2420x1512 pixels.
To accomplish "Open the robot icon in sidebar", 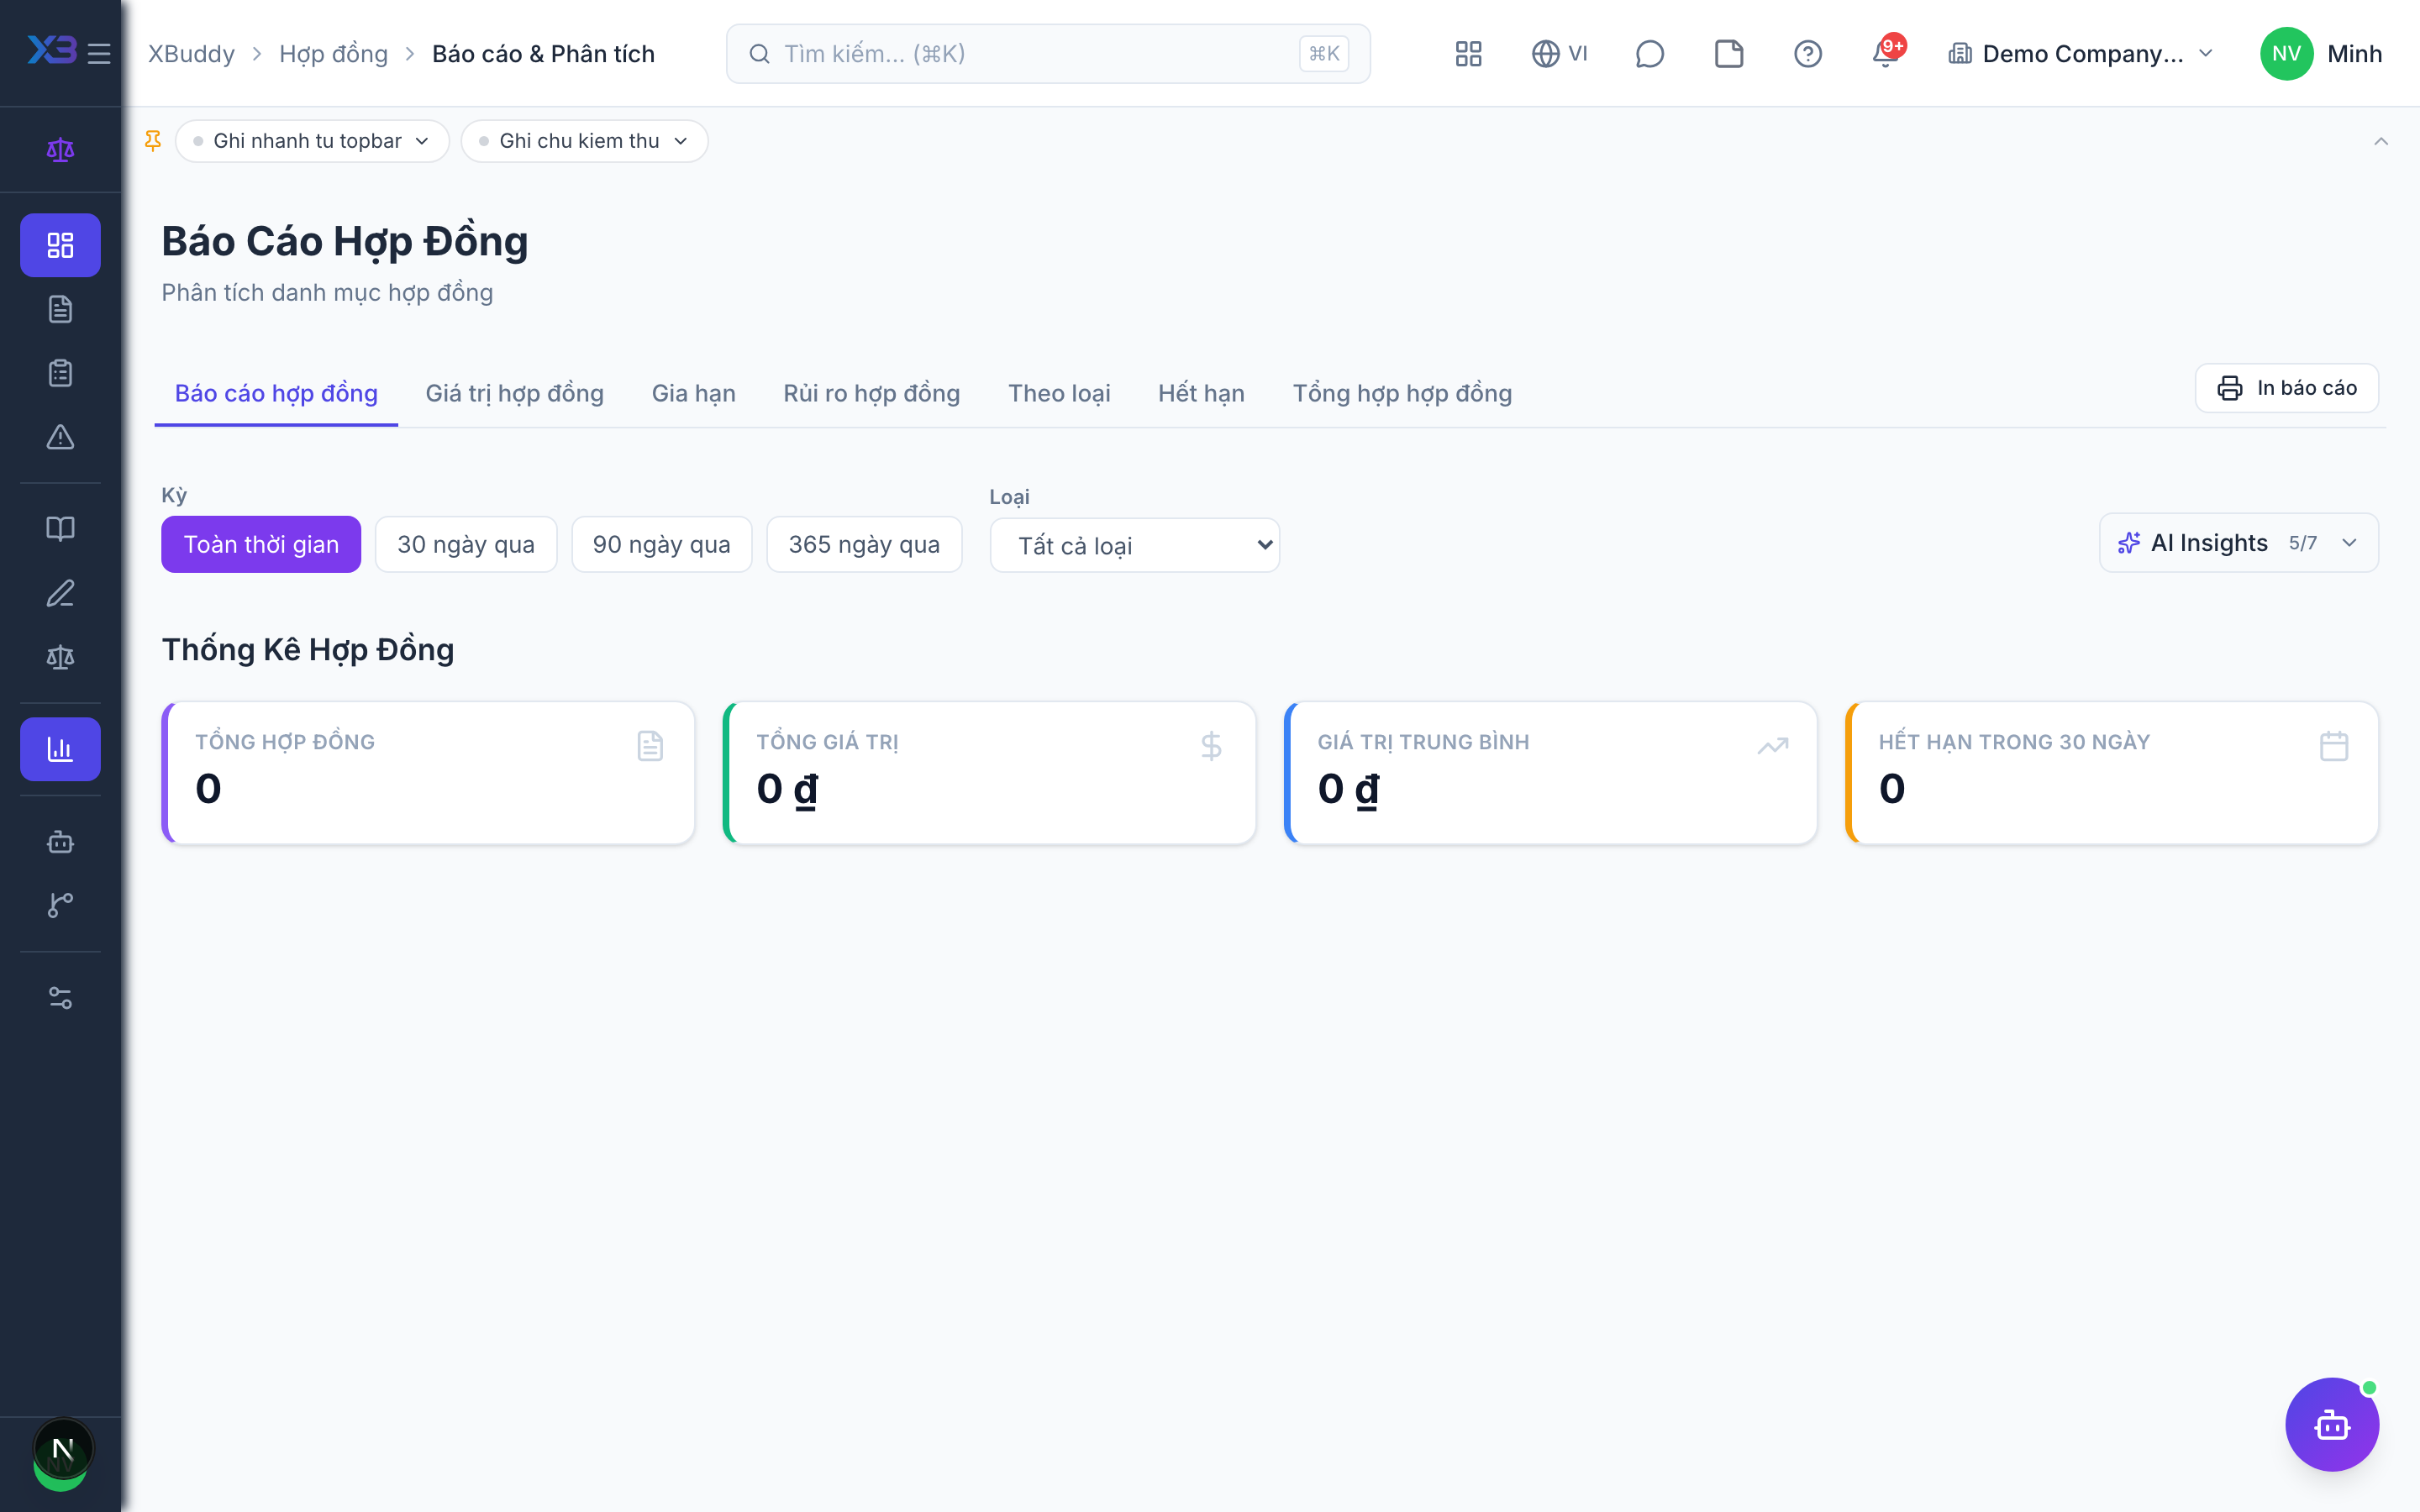I will pyautogui.click(x=60, y=842).
